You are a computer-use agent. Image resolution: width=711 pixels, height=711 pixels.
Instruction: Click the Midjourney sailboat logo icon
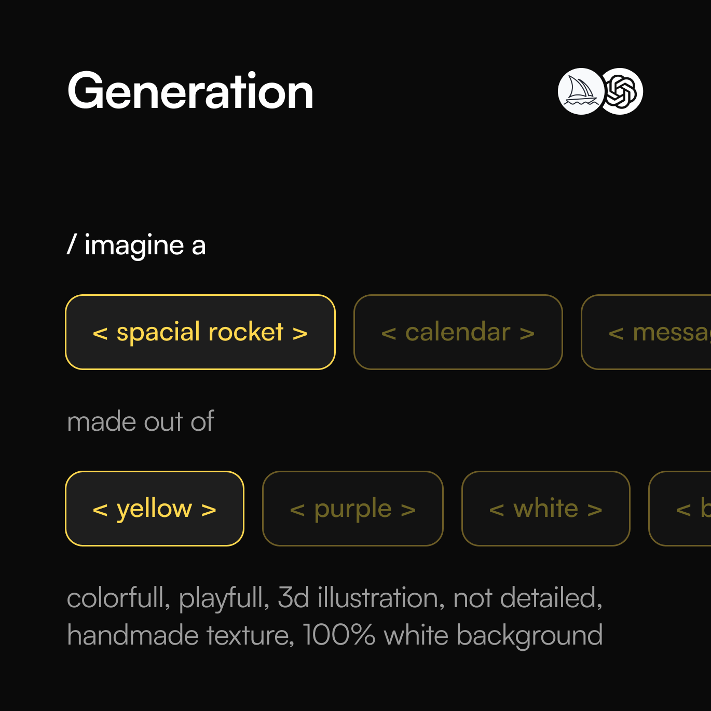580,91
